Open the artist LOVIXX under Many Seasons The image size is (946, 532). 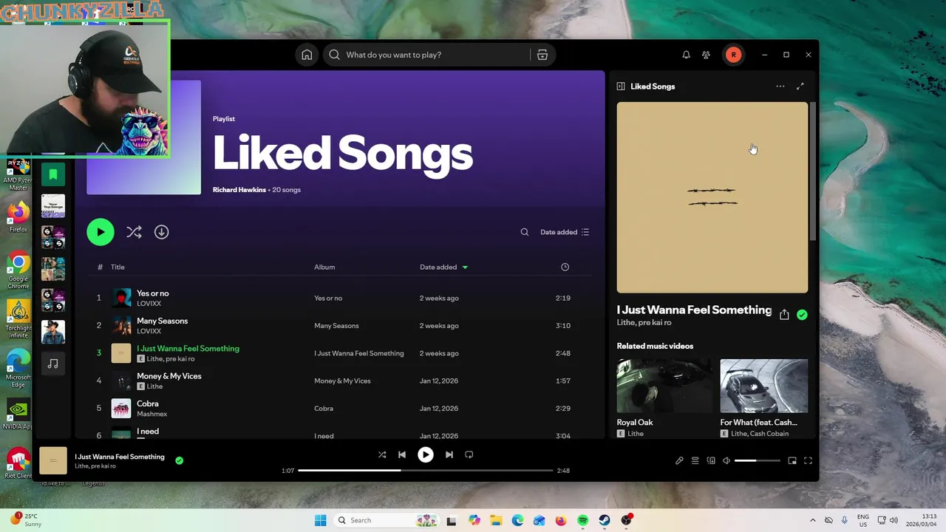pyautogui.click(x=149, y=331)
